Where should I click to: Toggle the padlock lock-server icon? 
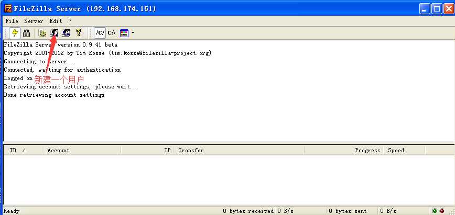26,33
